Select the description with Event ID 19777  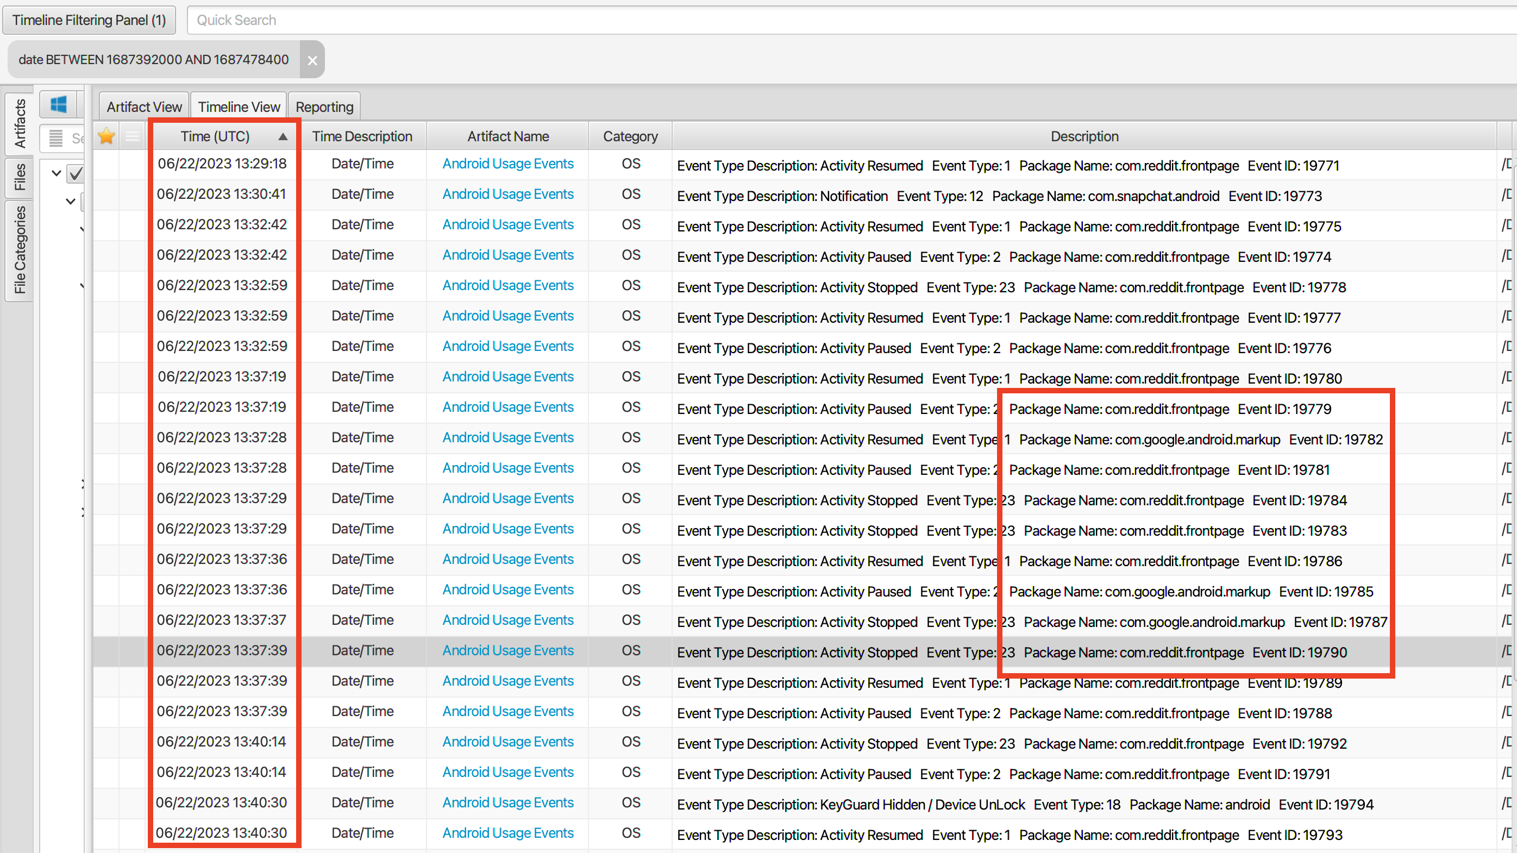pos(1009,318)
